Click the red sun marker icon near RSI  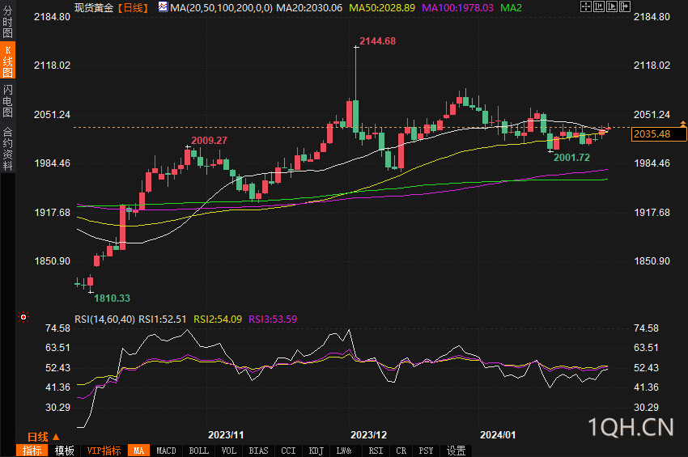(23, 317)
